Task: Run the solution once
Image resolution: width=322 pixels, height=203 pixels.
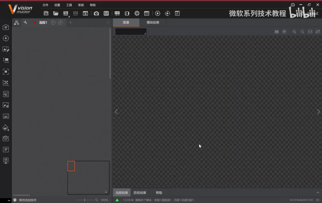Action: [x=158, y=13]
